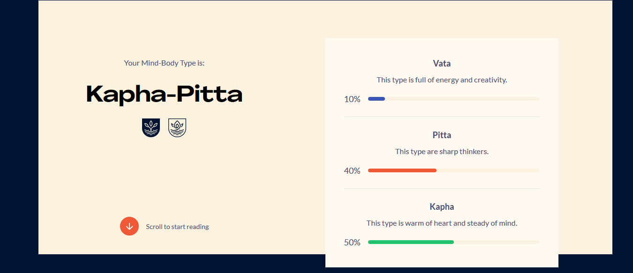Screen dimensions: 633x273
Task: Click the outlined Pitta shield icon
Action: click(177, 128)
